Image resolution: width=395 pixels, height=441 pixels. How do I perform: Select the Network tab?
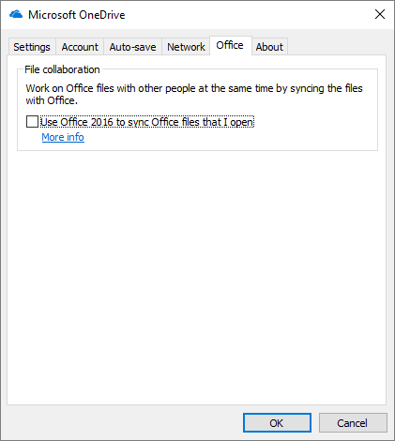pos(186,47)
